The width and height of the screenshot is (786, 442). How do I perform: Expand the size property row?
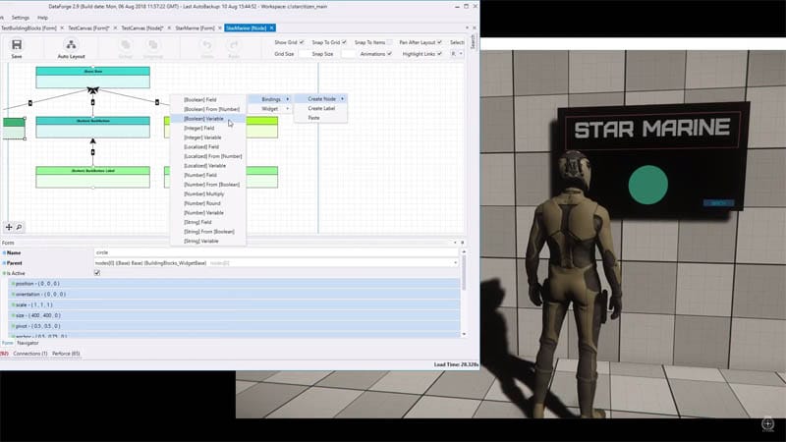pos(235,315)
